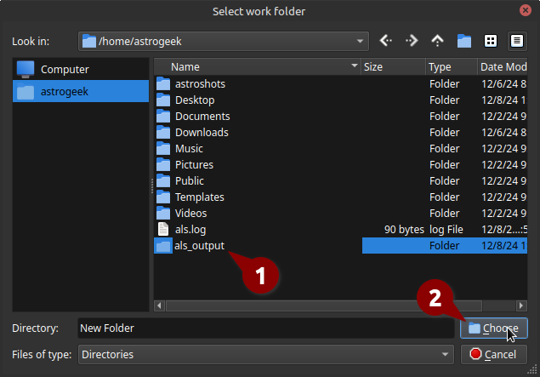Select the Videos folder
The width and height of the screenshot is (540, 377).
[340, 214]
